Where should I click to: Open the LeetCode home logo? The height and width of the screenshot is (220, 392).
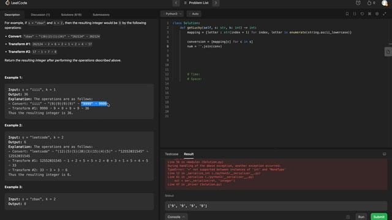17,3
